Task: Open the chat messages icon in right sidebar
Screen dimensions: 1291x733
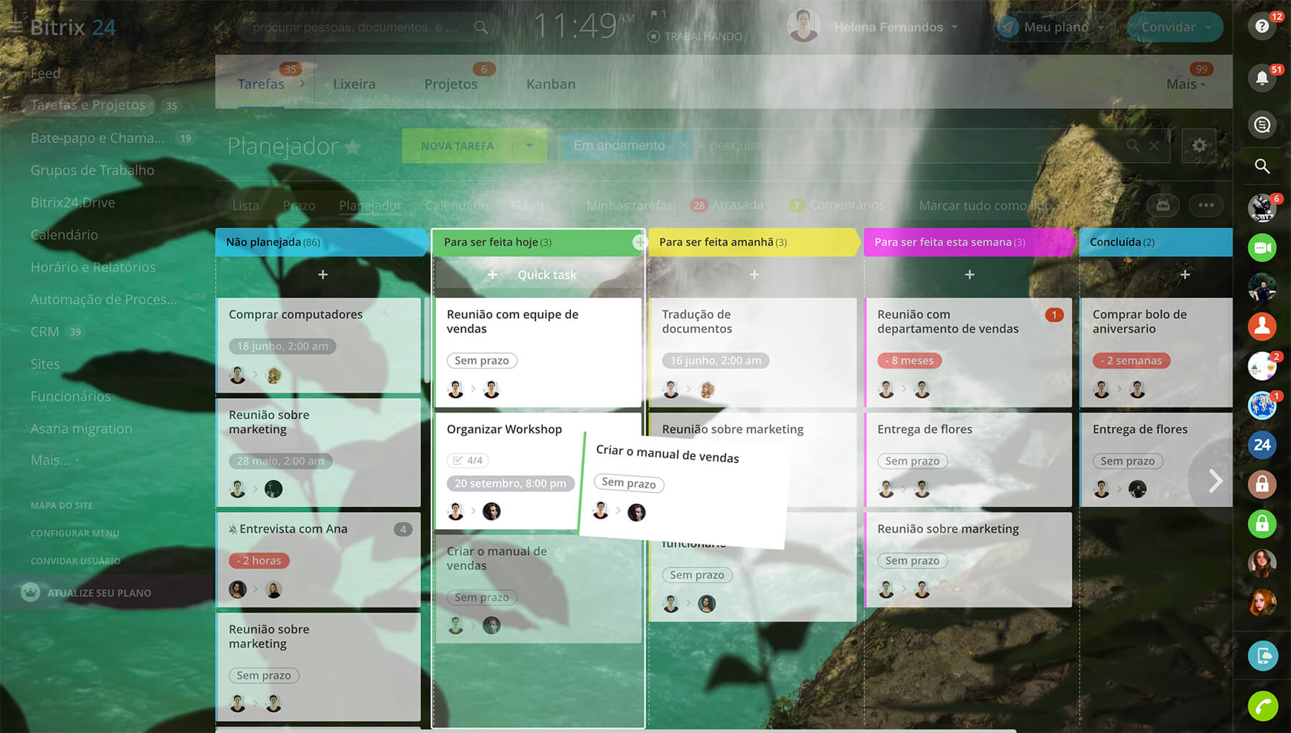Action: pyautogui.click(x=1262, y=125)
